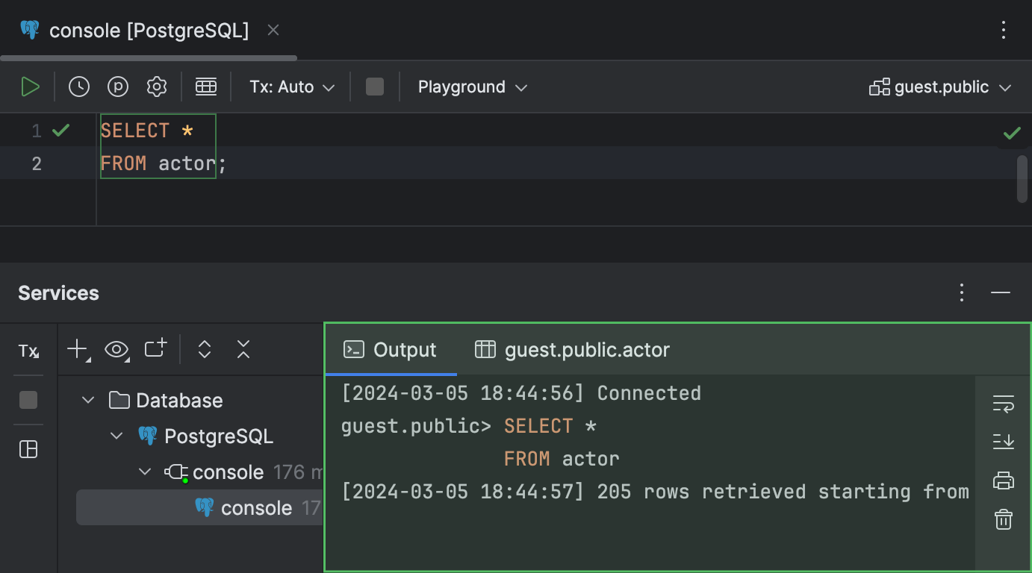Open the query execution history clock icon
The width and height of the screenshot is (1032, 573).
point(78,86)
